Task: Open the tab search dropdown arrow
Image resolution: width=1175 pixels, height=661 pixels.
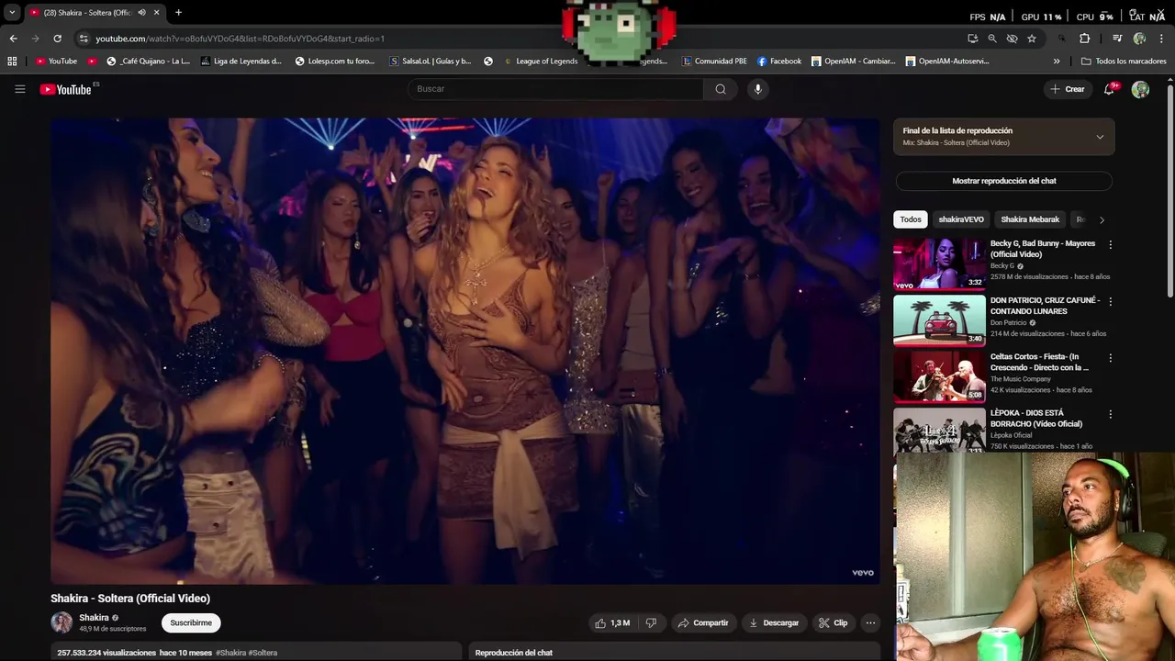Action: coord(12,13)
